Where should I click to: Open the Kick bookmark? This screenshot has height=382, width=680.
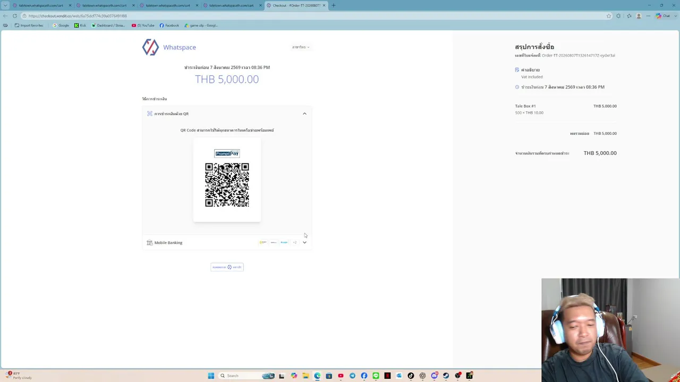(80, 25)
